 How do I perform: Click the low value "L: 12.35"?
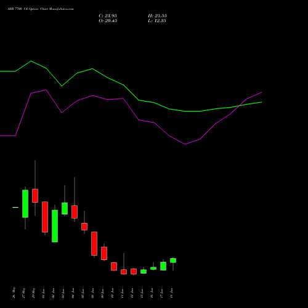[x=157, y=21]
